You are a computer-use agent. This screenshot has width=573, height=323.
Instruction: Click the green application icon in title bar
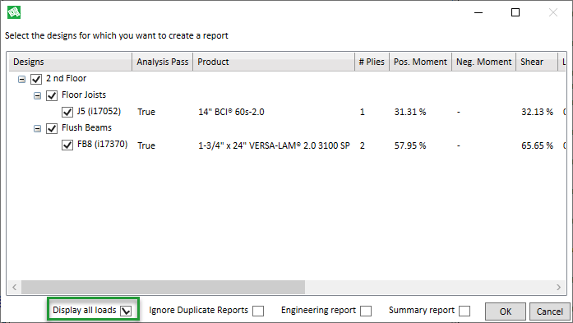(14, 12)
